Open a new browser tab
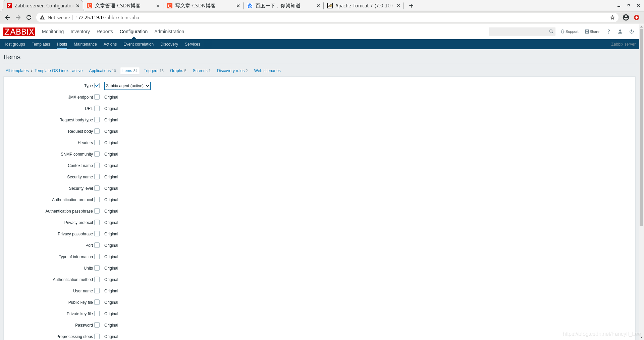Screen dimensions: 644x340 tap(411, 6)
